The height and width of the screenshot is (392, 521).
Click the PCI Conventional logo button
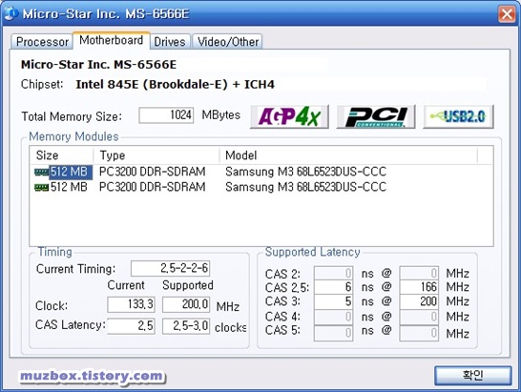click(x=376, y=116)
